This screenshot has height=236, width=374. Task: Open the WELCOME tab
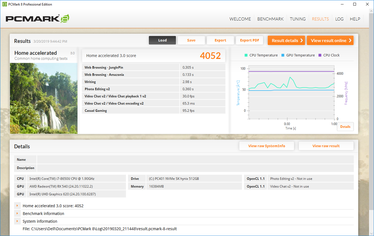(240, 19)
